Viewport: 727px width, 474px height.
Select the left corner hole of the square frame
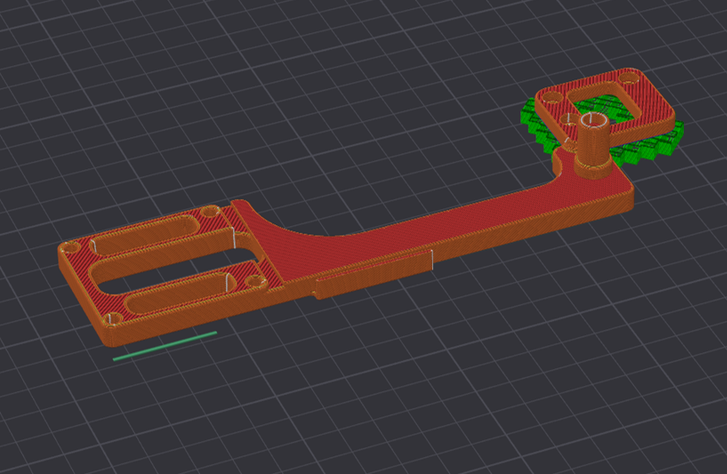click(x=552, y=98)
